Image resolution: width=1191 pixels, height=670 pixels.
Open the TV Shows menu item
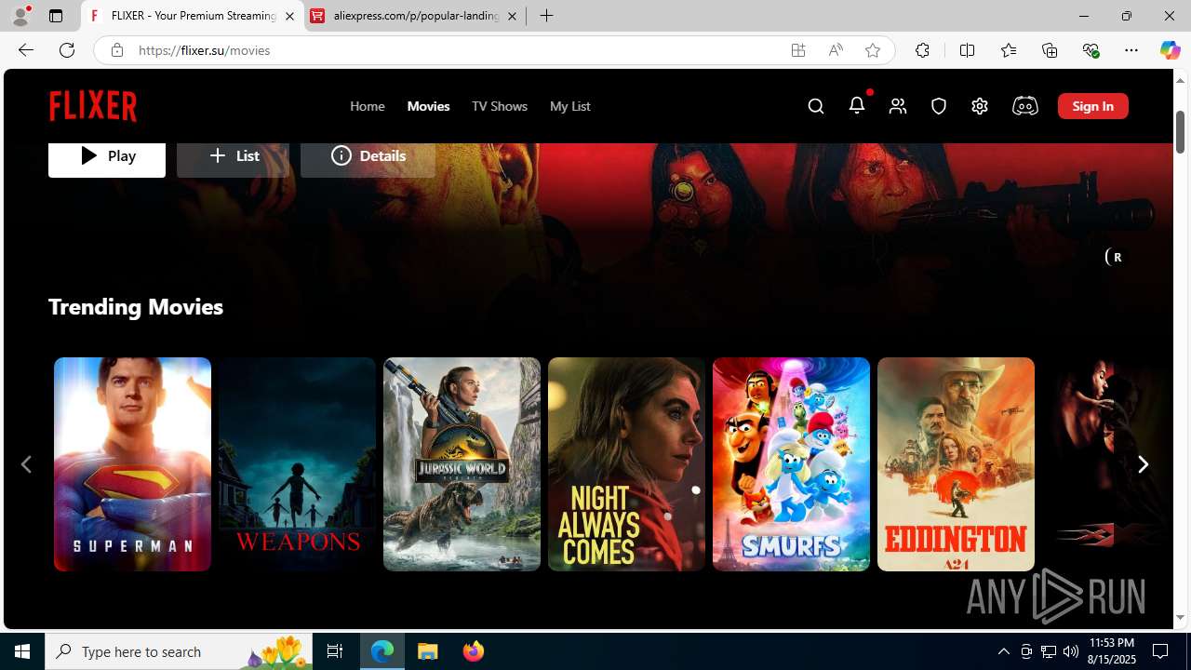500,106
